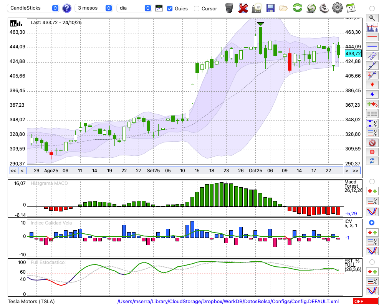Click the blue up arrow marker tool

coord(372,94)
